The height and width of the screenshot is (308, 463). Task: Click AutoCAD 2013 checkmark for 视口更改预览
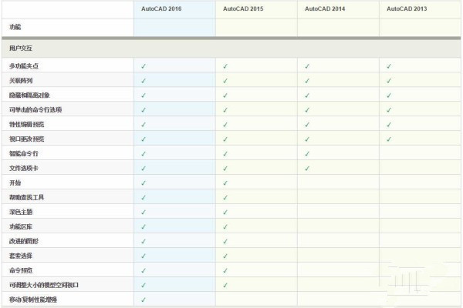coord(389,139)
